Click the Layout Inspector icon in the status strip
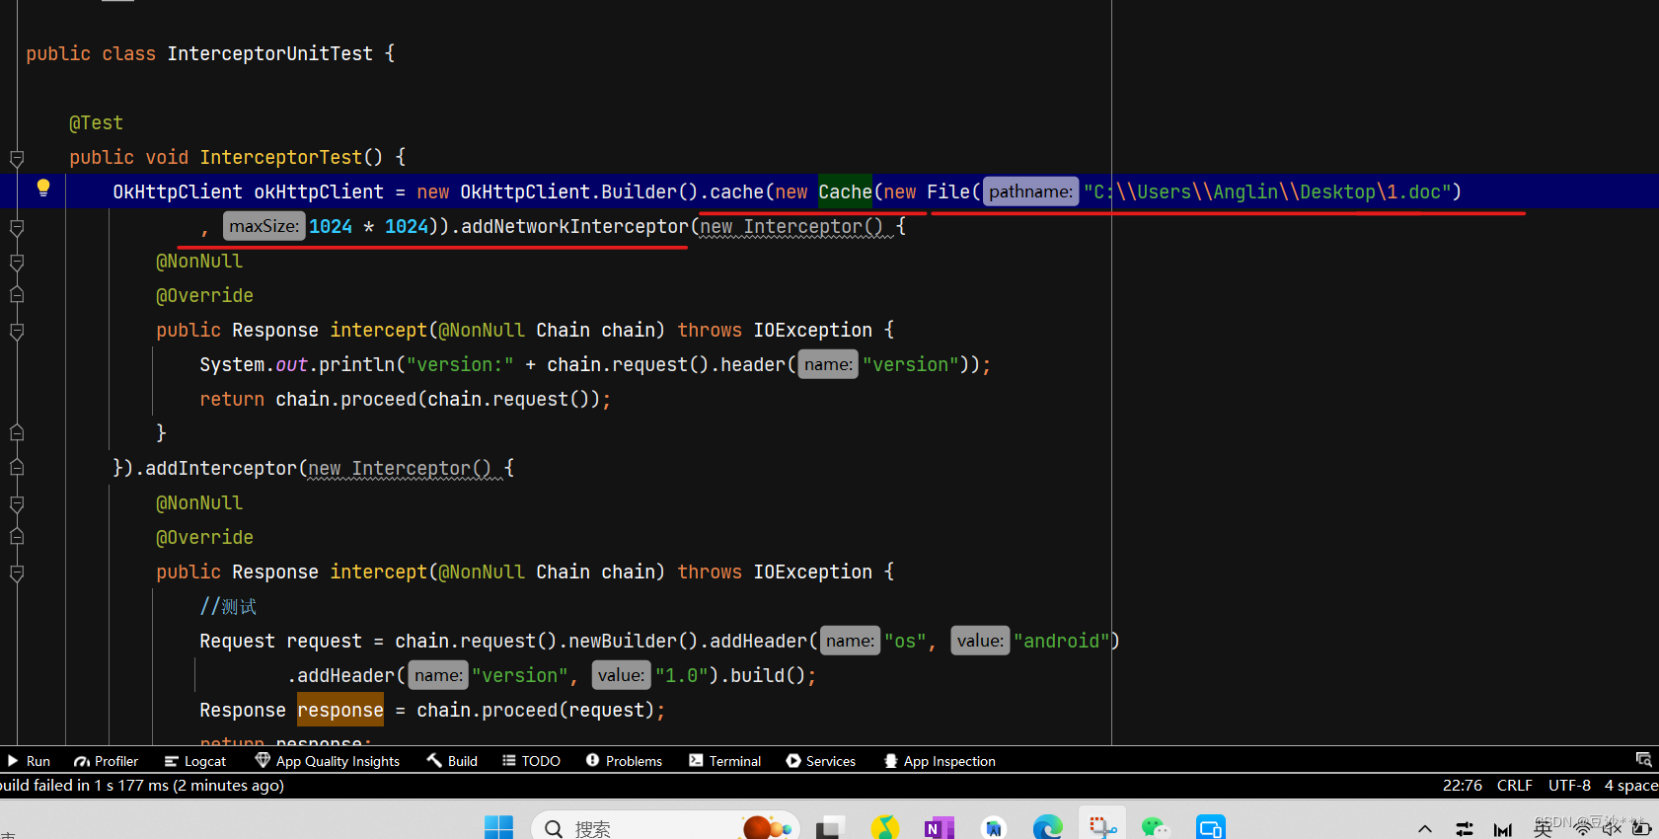The width and height of the screenshot is (1659, 839). tap(1643, 760)
